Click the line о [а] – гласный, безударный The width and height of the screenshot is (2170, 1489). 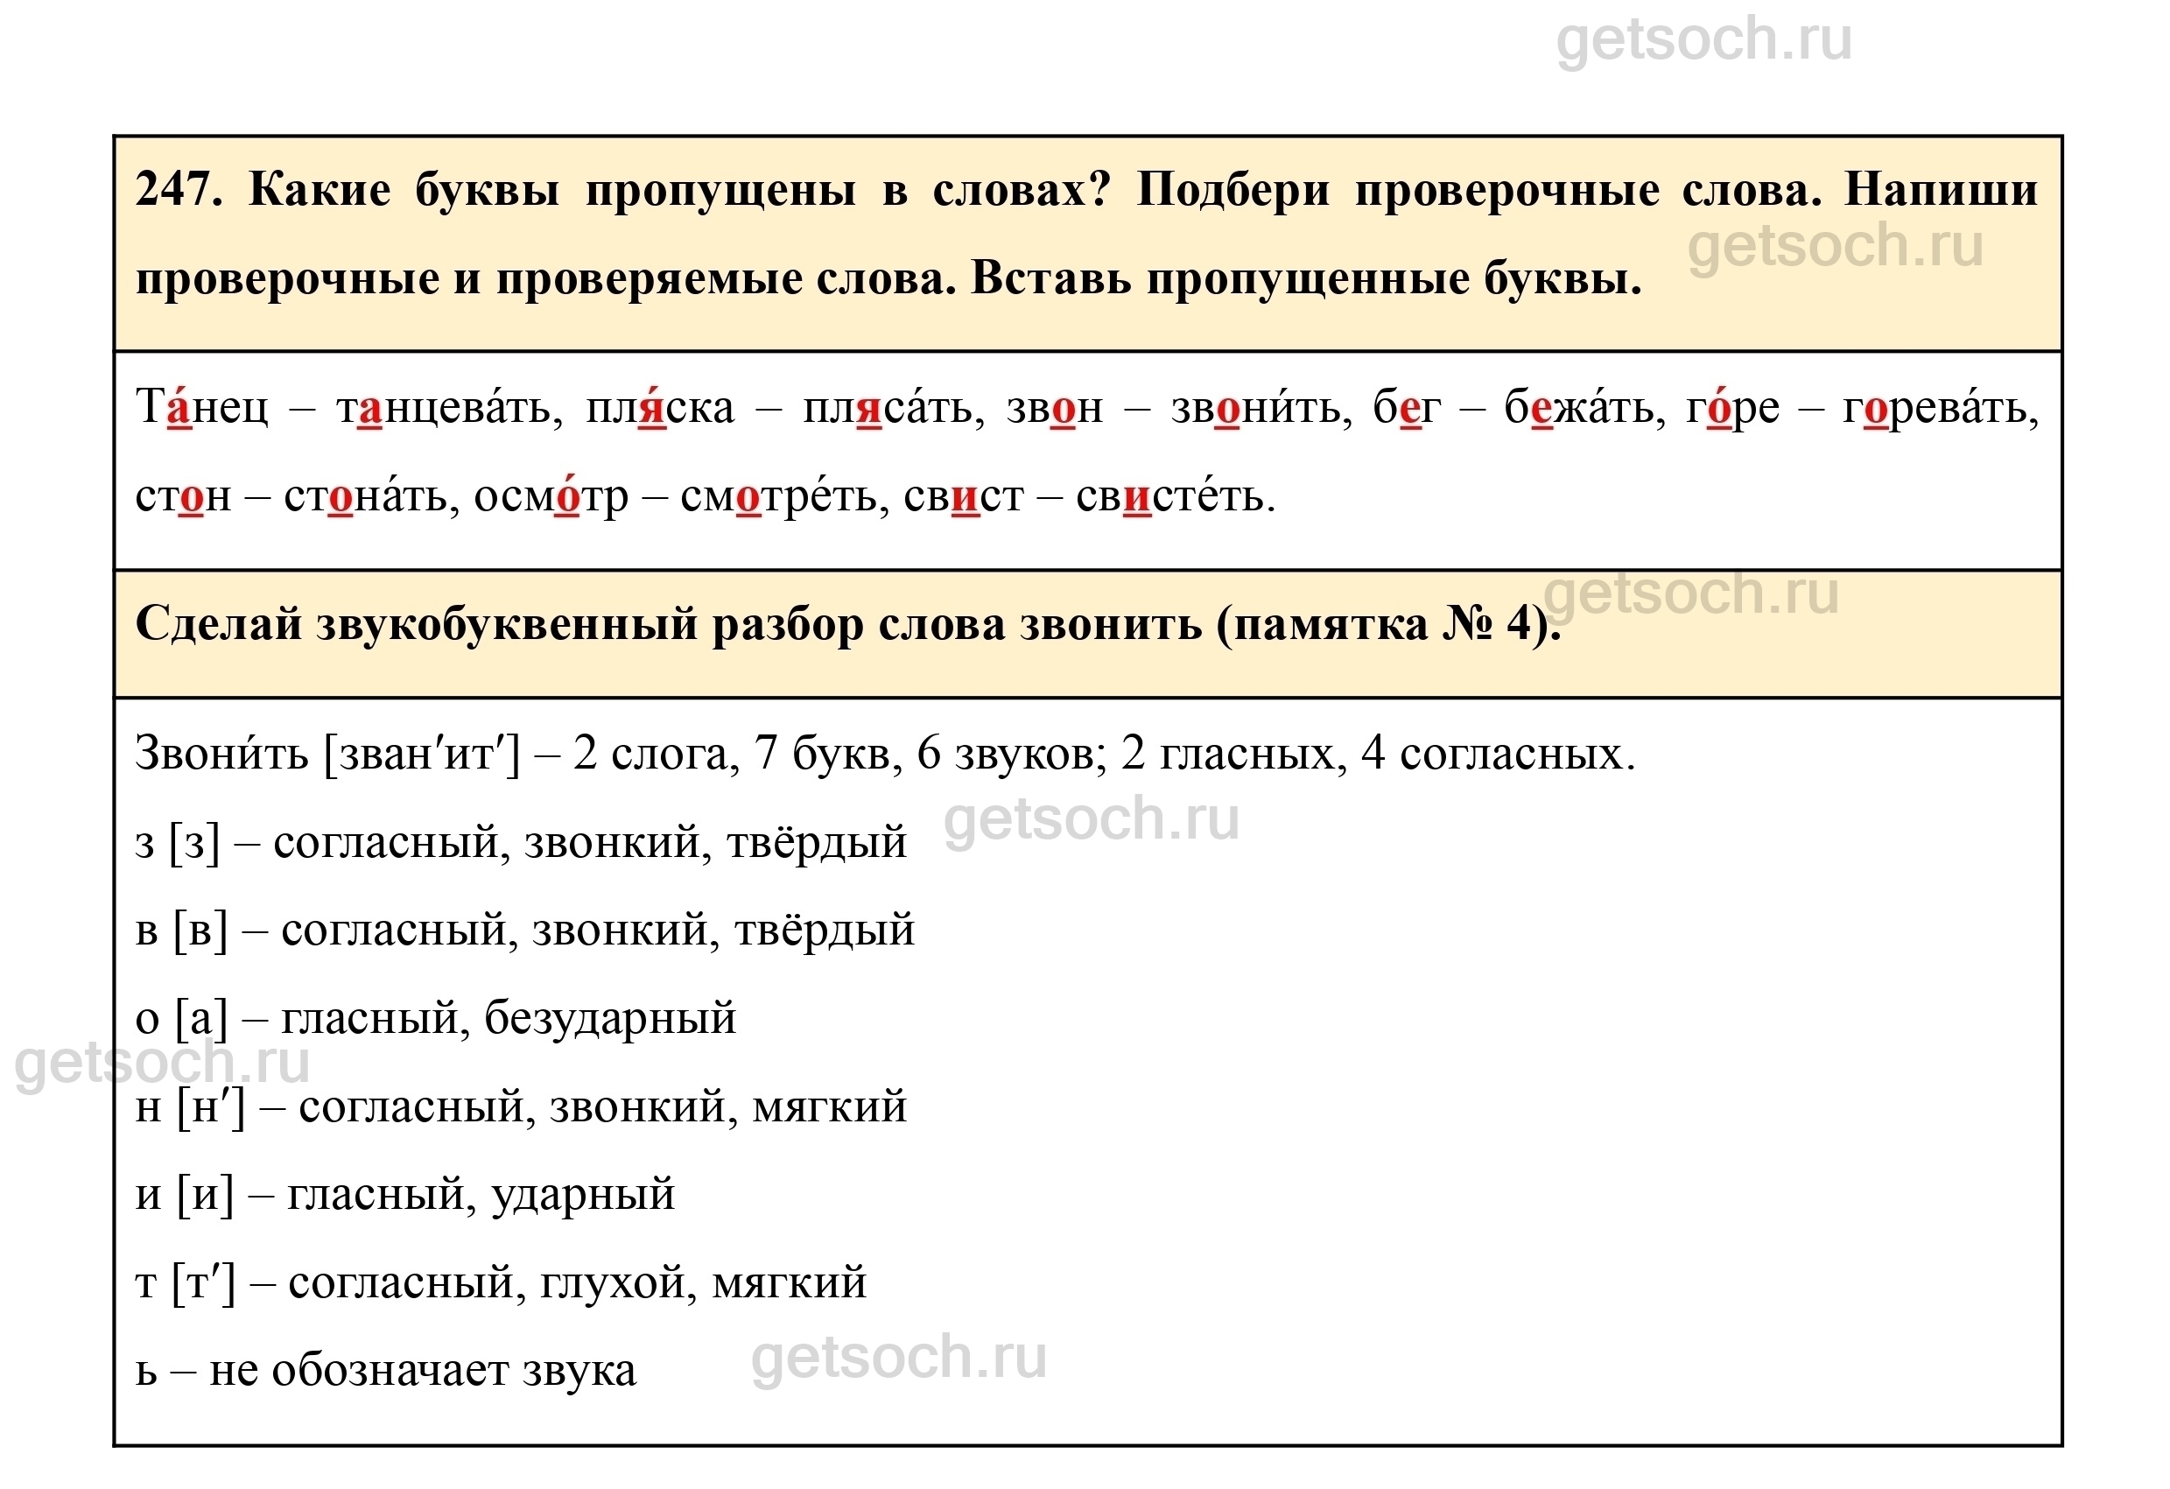(x=435, y=1019)
